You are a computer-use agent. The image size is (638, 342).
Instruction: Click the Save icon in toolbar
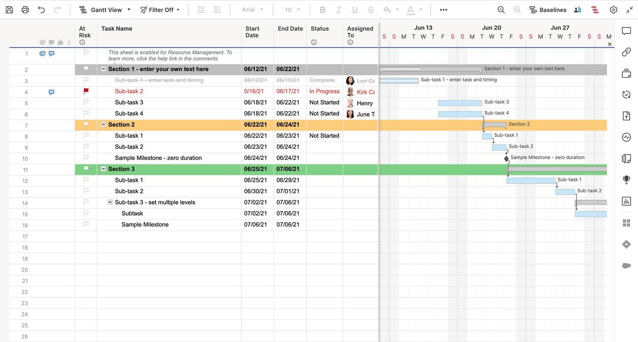[x=9, y=10]
